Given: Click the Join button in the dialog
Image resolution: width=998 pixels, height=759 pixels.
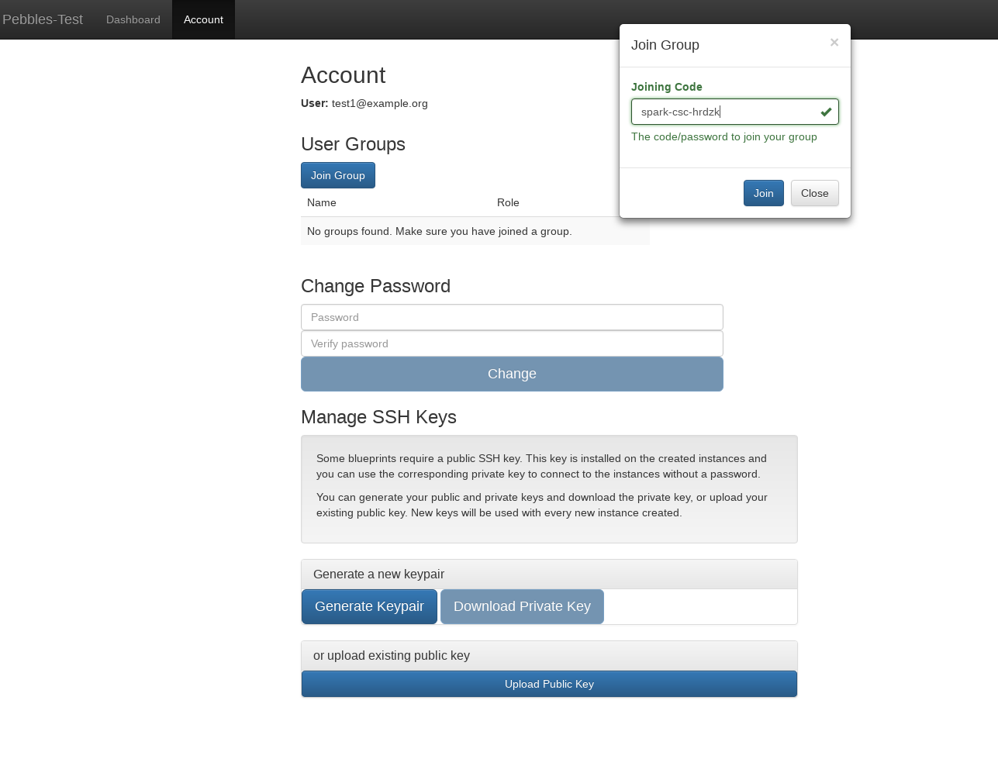Looking at the screenshot, I should point(764,193).
